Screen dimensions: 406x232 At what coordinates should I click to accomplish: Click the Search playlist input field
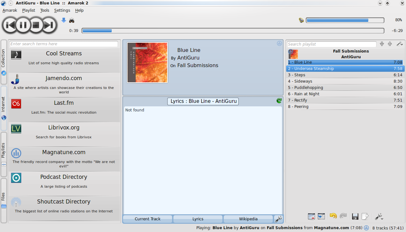(x=331, y=44)
